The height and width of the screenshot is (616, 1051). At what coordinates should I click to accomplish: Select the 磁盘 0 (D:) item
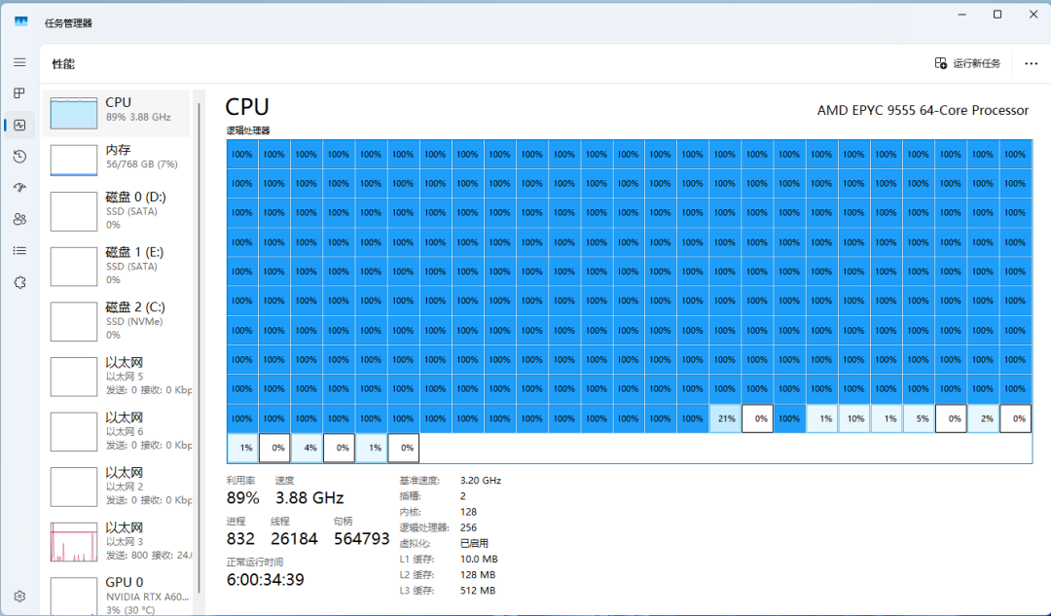(x=117, y=210)
